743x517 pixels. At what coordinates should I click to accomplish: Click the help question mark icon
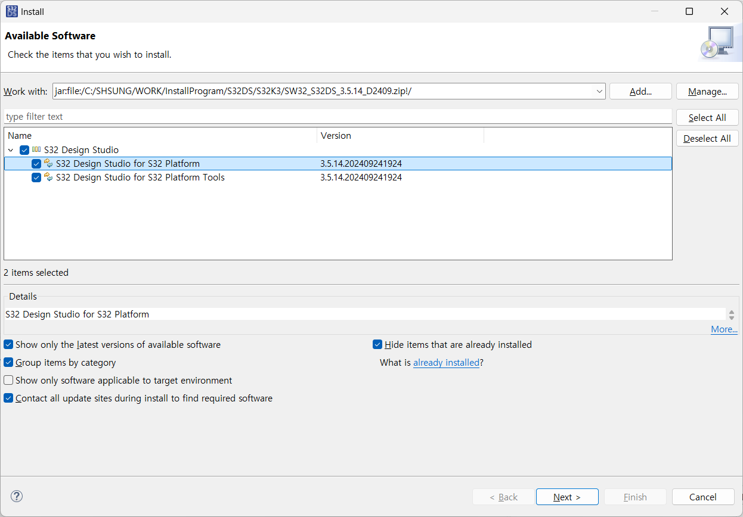pos(17,496)
